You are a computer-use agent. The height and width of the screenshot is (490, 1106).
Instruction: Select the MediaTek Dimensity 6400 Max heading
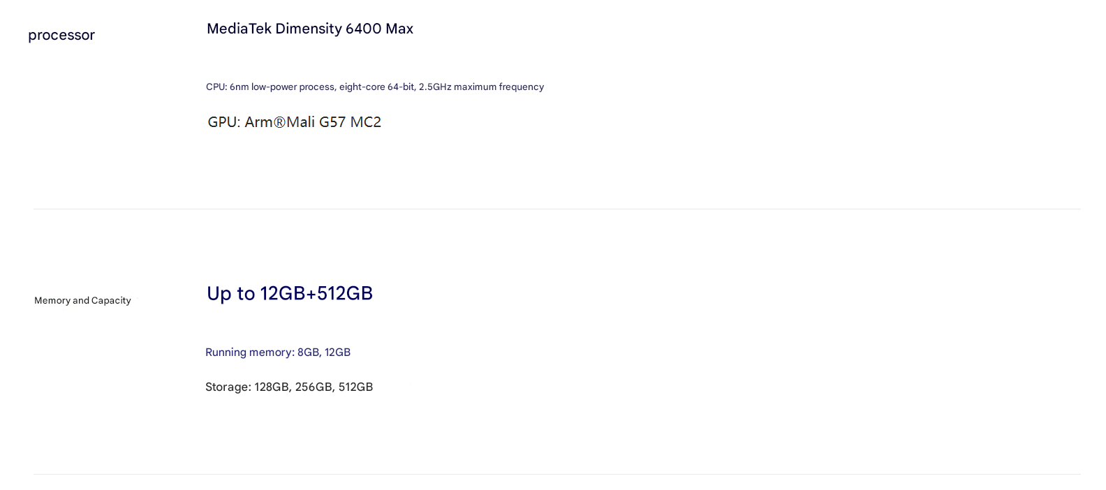[x=310, y=29]
